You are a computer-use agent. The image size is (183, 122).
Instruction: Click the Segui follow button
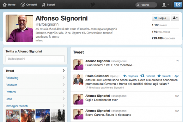(161, 18)
